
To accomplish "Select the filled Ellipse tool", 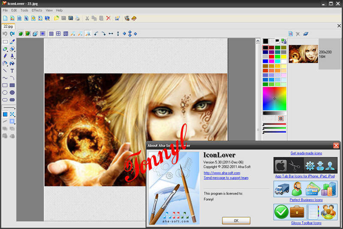I will pos(12,92).
